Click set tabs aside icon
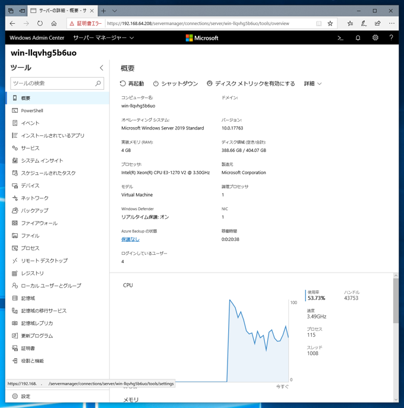The image size is (404, 408). [x=22, y=11]
